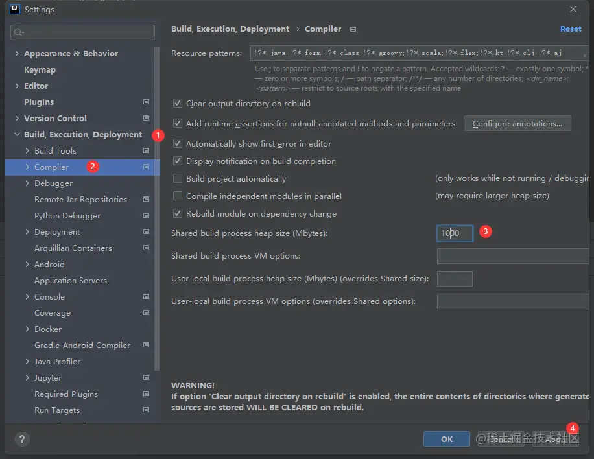
Task: Click User-local build process VM options field
Action: tap(513, 301)
